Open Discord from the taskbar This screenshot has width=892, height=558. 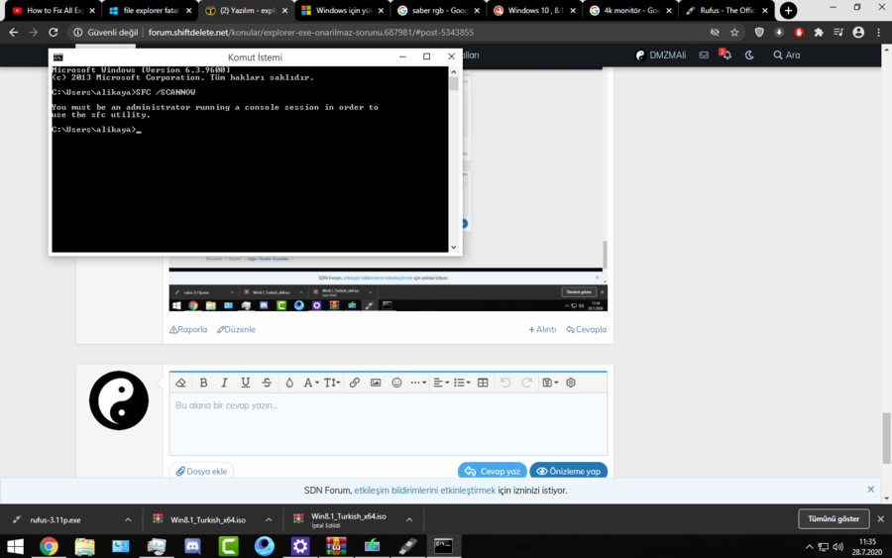coord(192,547)
